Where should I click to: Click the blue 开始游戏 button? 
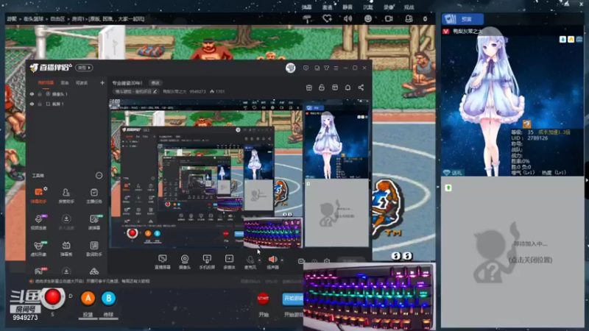(292, 299)
